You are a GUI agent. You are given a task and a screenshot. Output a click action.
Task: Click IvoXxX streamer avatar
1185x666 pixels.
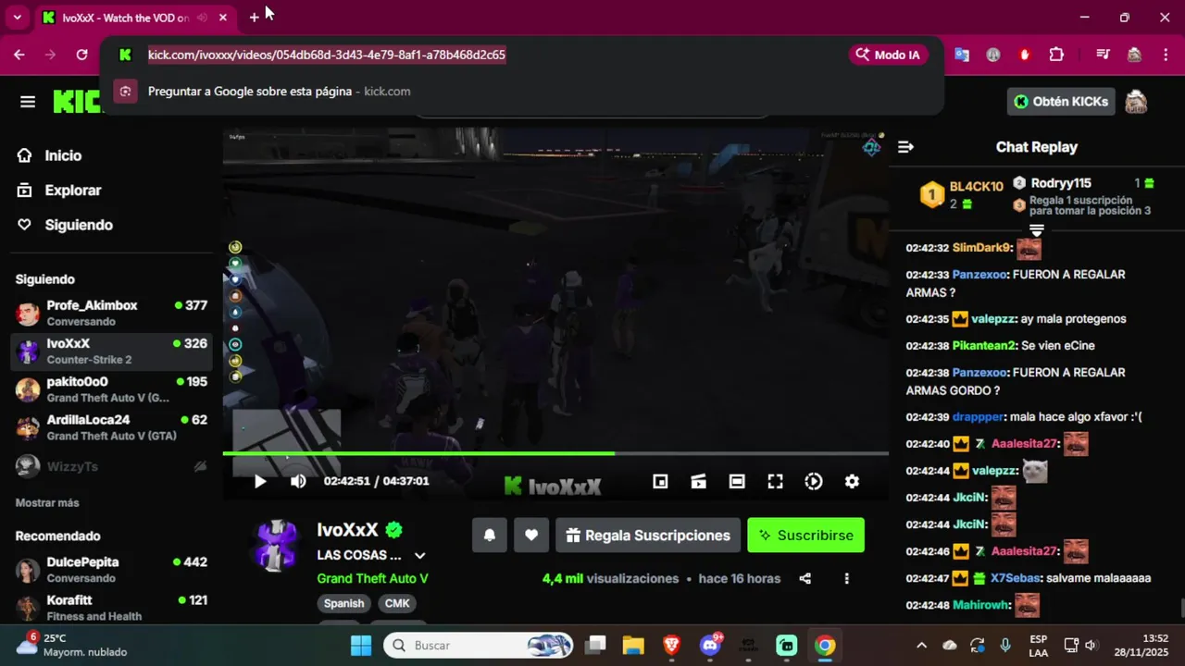pos(277,545)
